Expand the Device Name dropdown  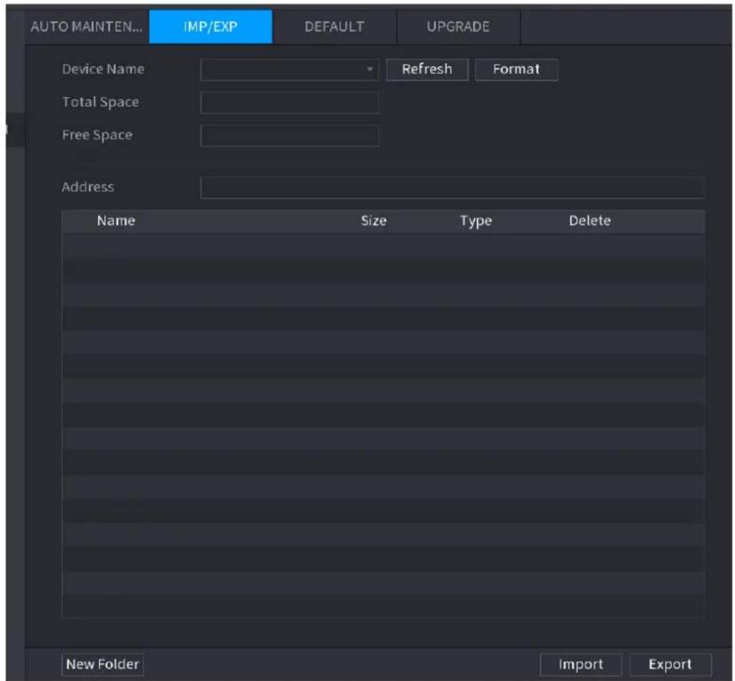pos(290,70)
